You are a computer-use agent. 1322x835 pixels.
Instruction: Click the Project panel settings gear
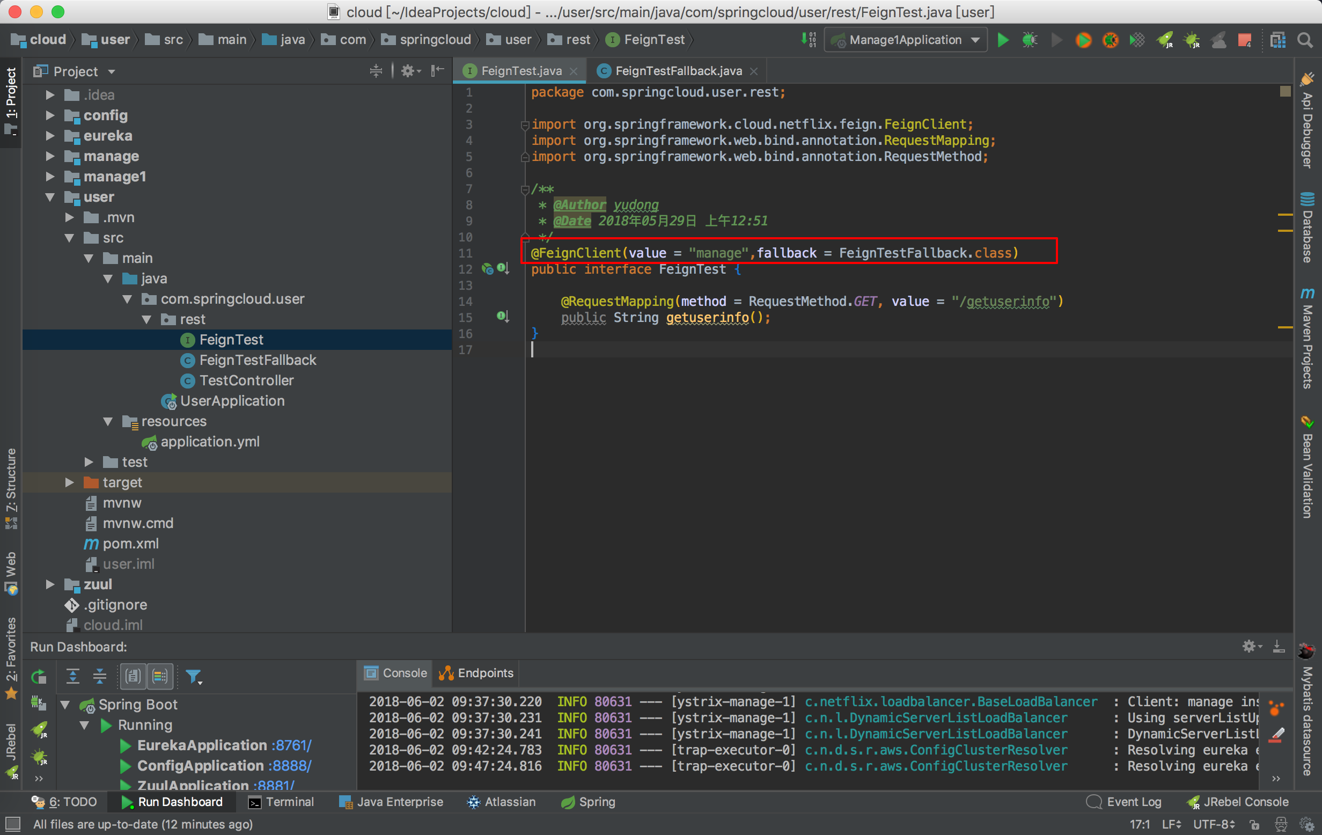coord(407,71)
